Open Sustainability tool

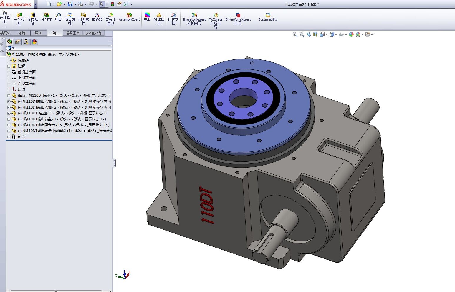pyautogui.click(x=268, y=17)
